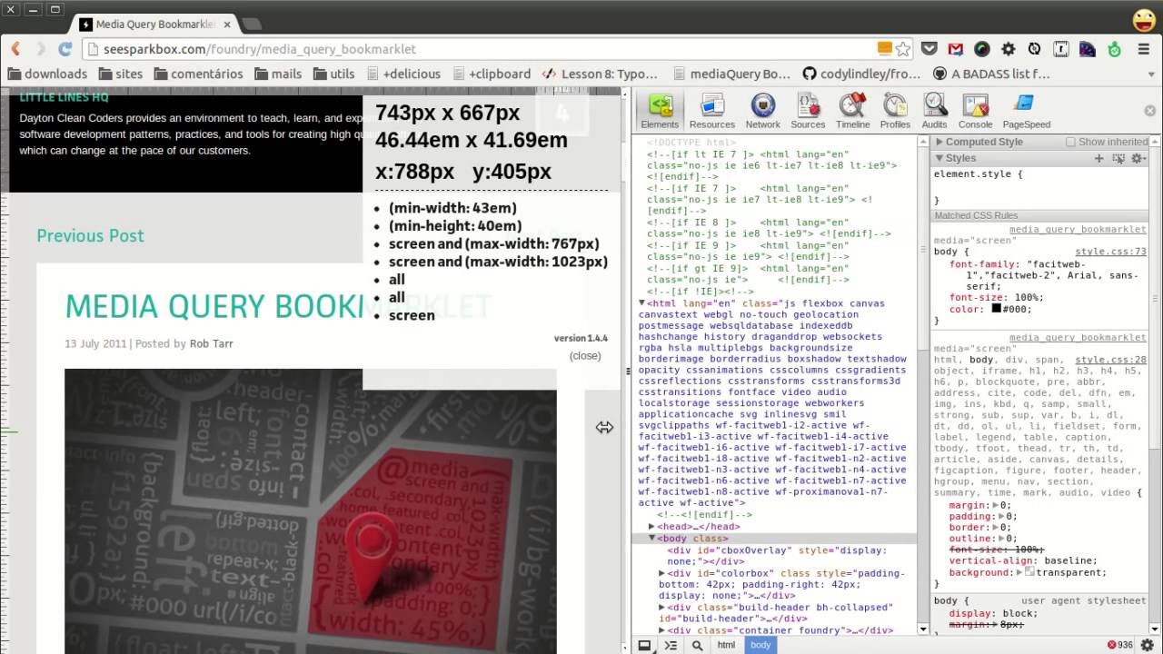Show the console drawer icon

pyautogui.click(x=671, y=645)
